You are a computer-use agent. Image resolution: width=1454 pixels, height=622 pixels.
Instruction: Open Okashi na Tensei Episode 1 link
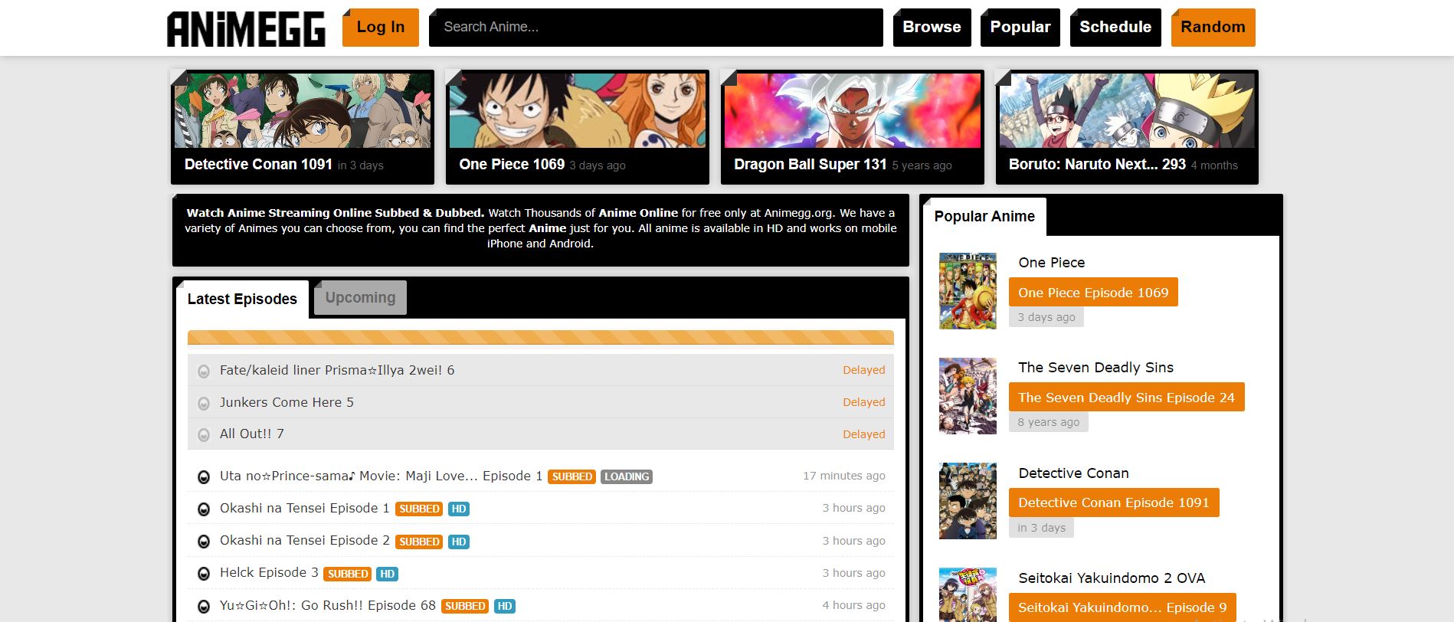pos(304,508)
